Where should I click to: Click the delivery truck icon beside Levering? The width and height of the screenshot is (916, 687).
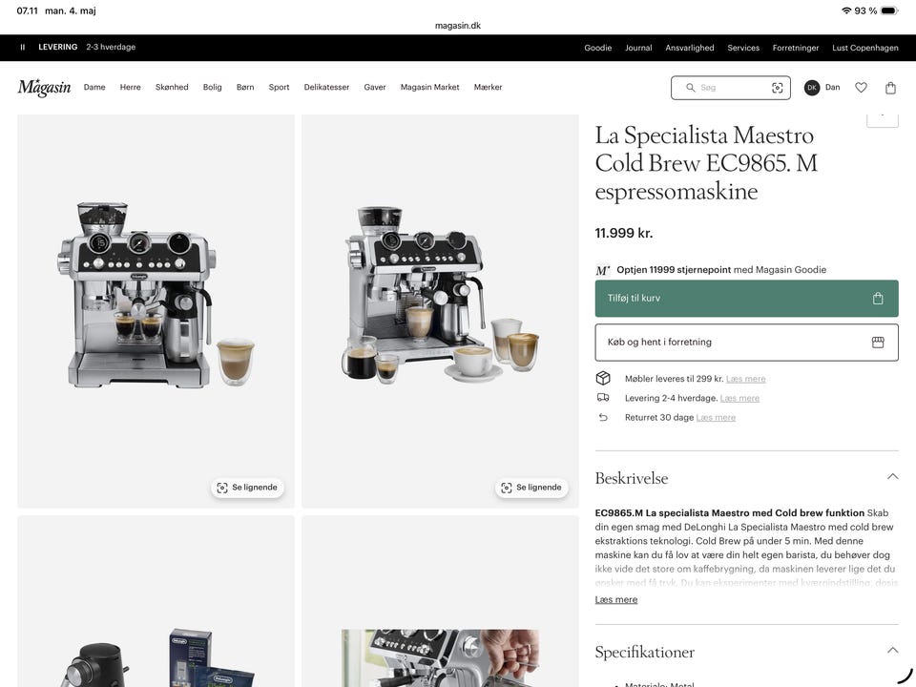(603, 398)
